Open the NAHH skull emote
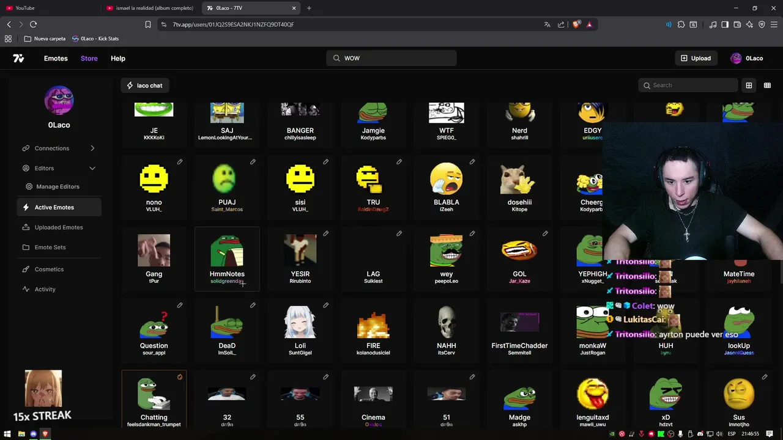Screen dimensions: 783x440 pos(447,330)
